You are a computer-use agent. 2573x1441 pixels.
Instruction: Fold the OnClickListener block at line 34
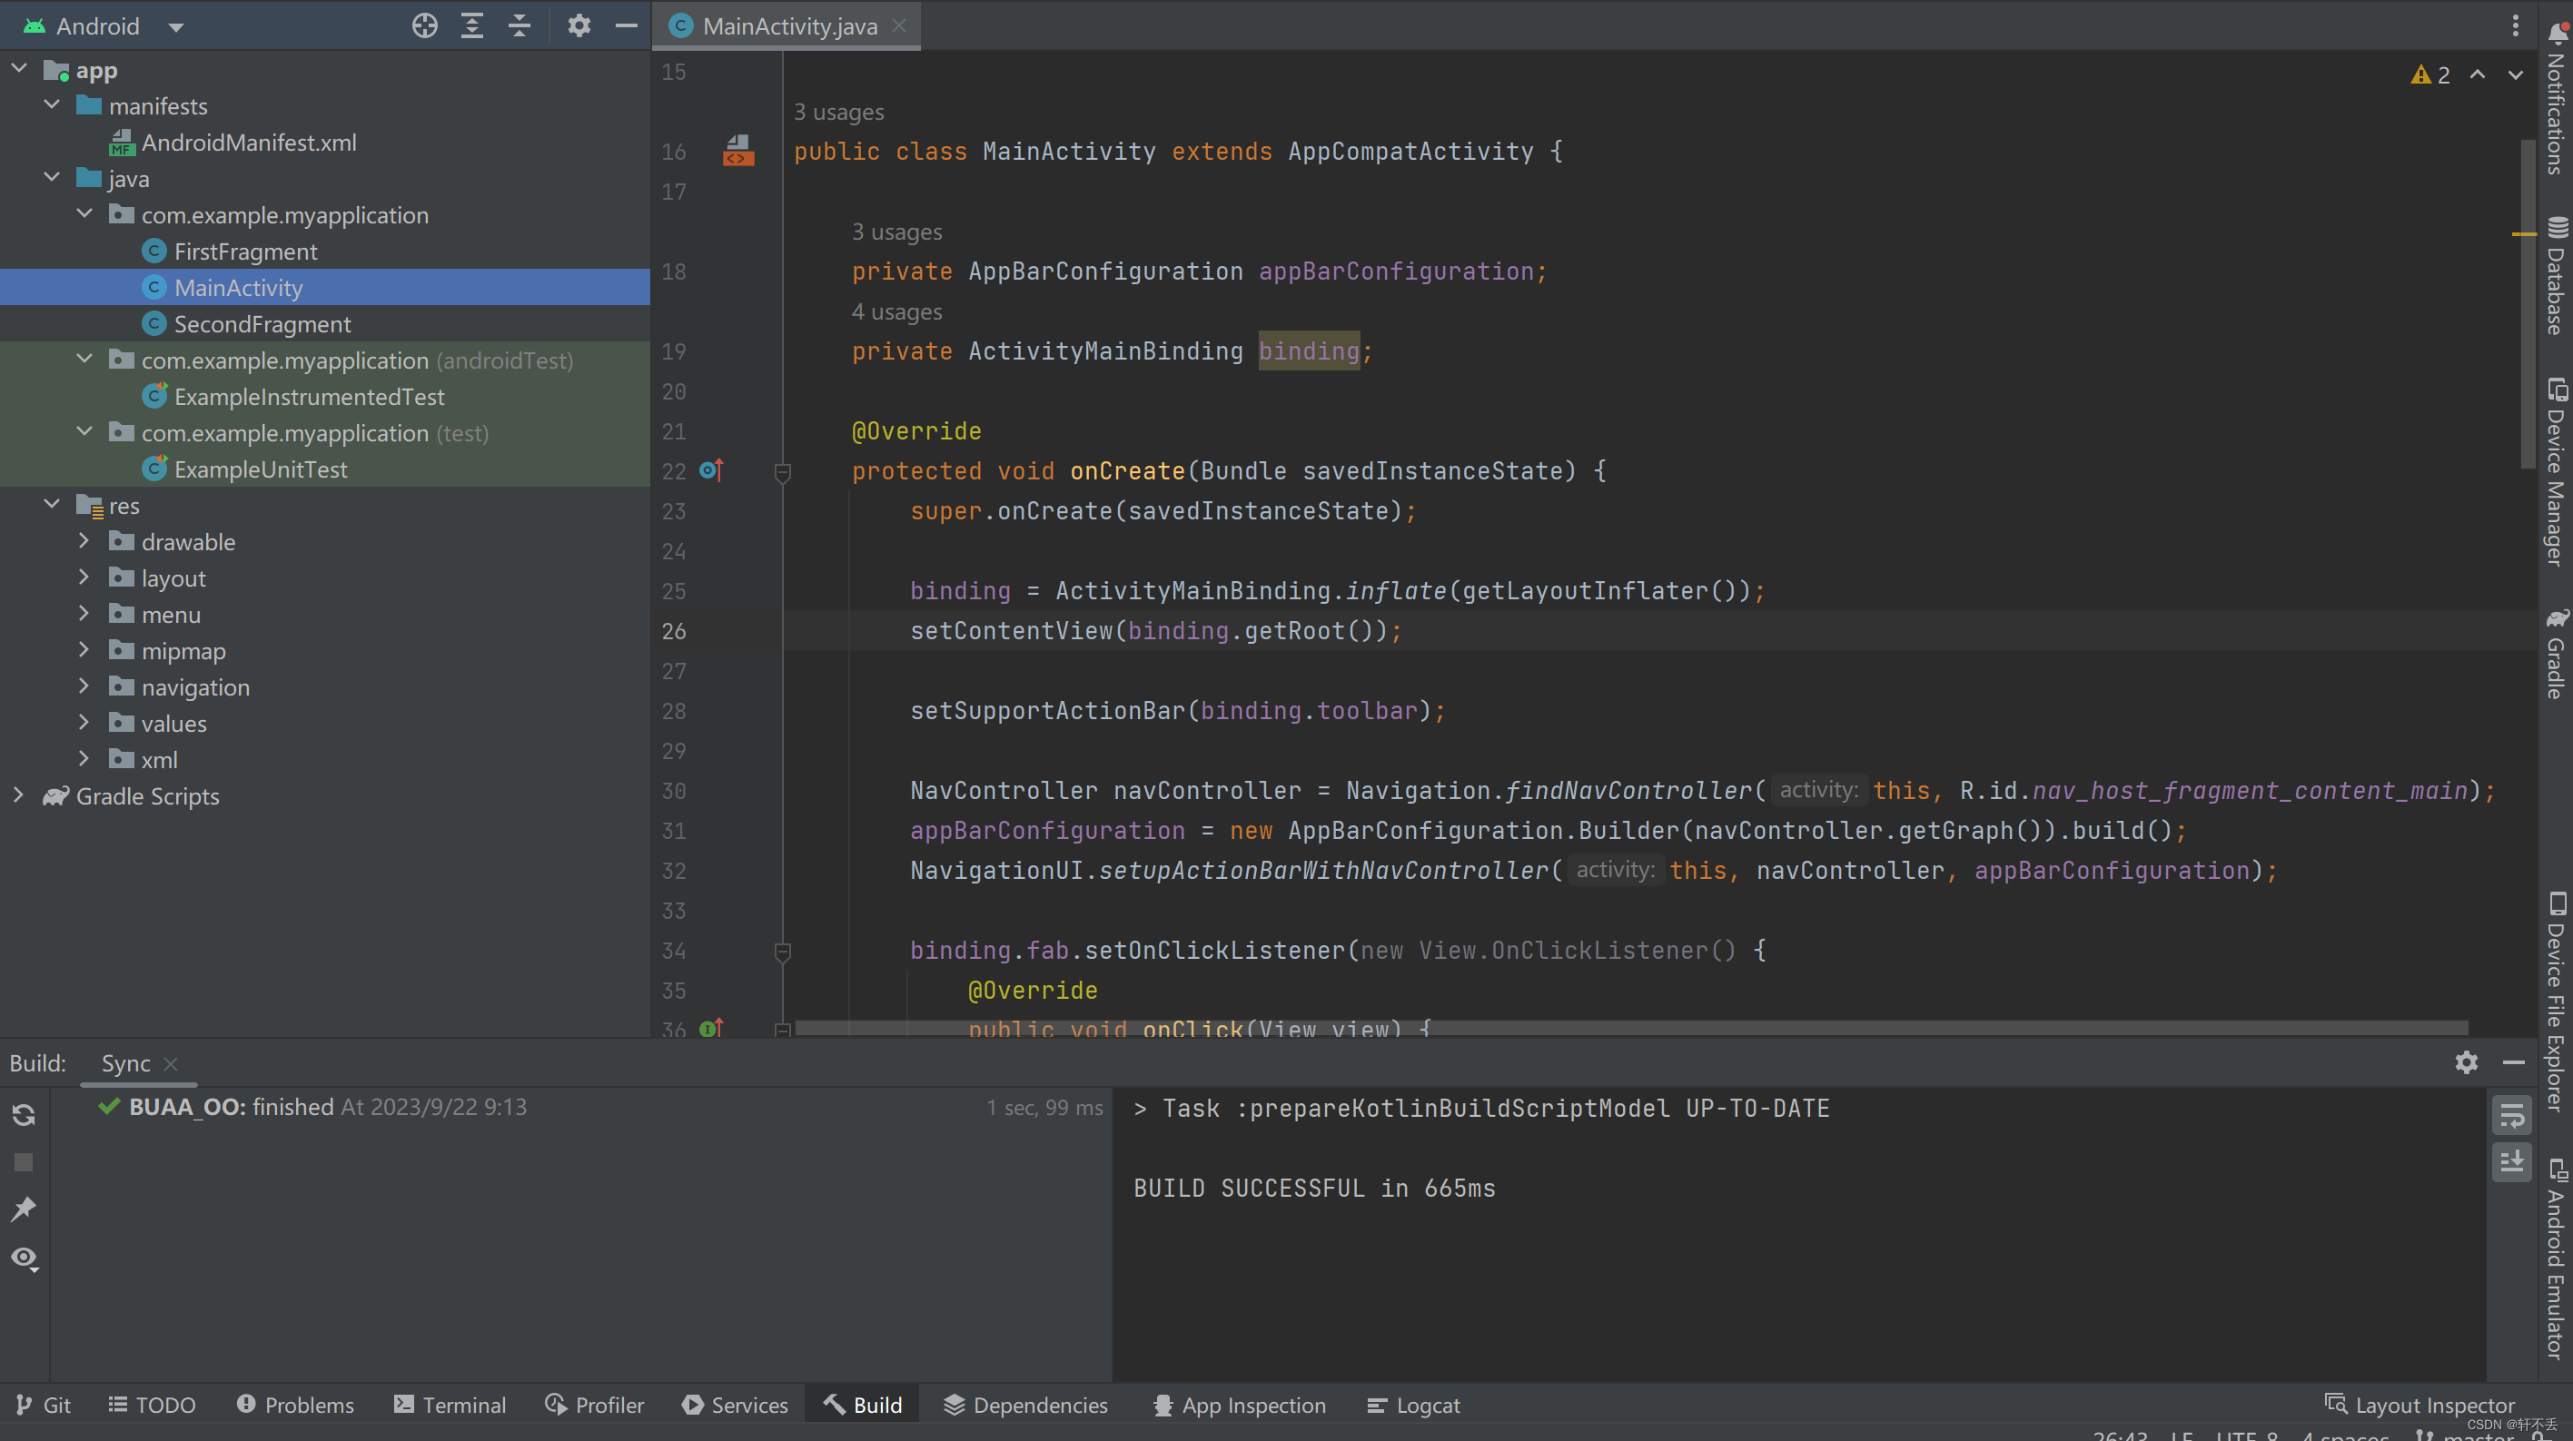pyautogui.click(x=783, y=951)
